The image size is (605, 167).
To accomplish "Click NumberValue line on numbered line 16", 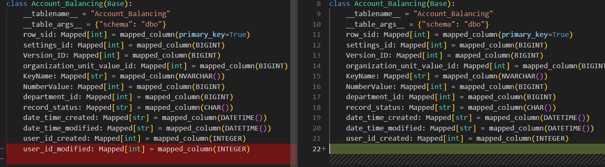I will (x=447, y=86).
